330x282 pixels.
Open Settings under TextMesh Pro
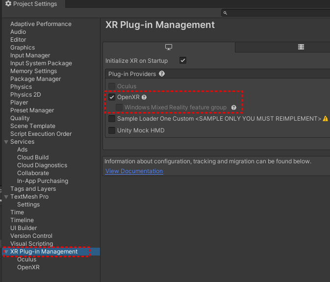(28, 205)
